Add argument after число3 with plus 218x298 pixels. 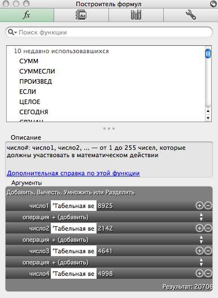[x=199, y=251]
